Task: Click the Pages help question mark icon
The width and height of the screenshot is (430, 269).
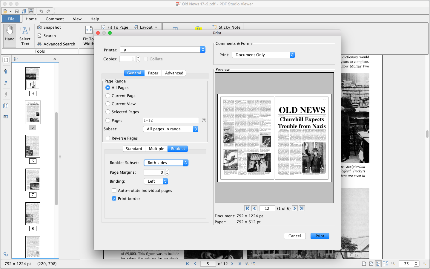Action: click(204, 120)
